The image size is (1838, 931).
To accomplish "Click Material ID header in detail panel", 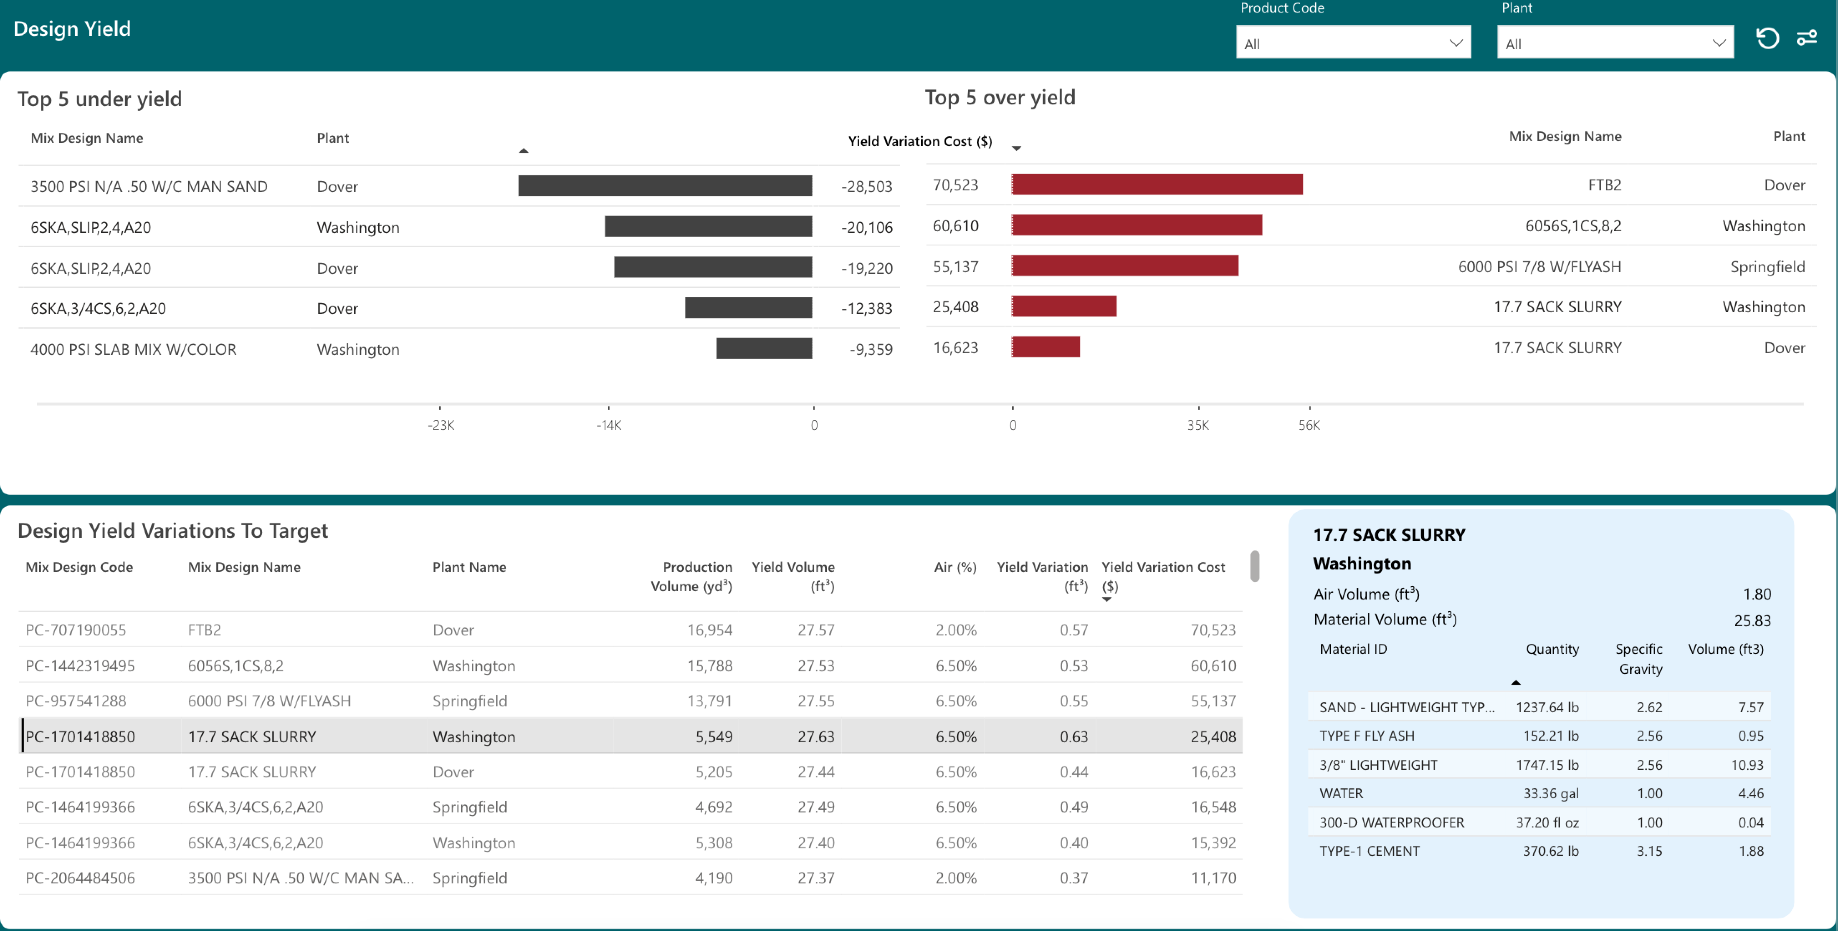I will click(1353, 648).
